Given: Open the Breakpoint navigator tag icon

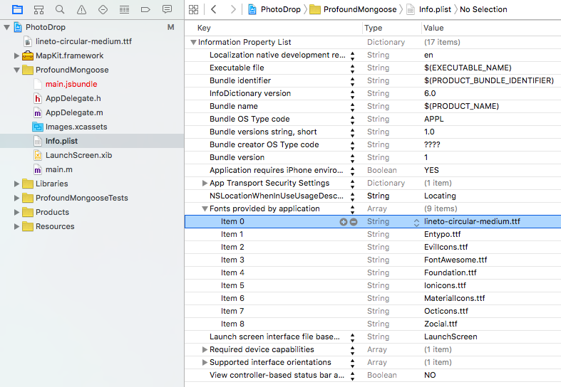Looking at the screenshot, I should pyautogui.click(x=145, y=10).
